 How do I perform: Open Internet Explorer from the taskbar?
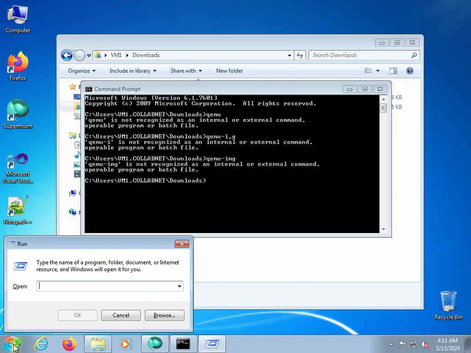41,344
